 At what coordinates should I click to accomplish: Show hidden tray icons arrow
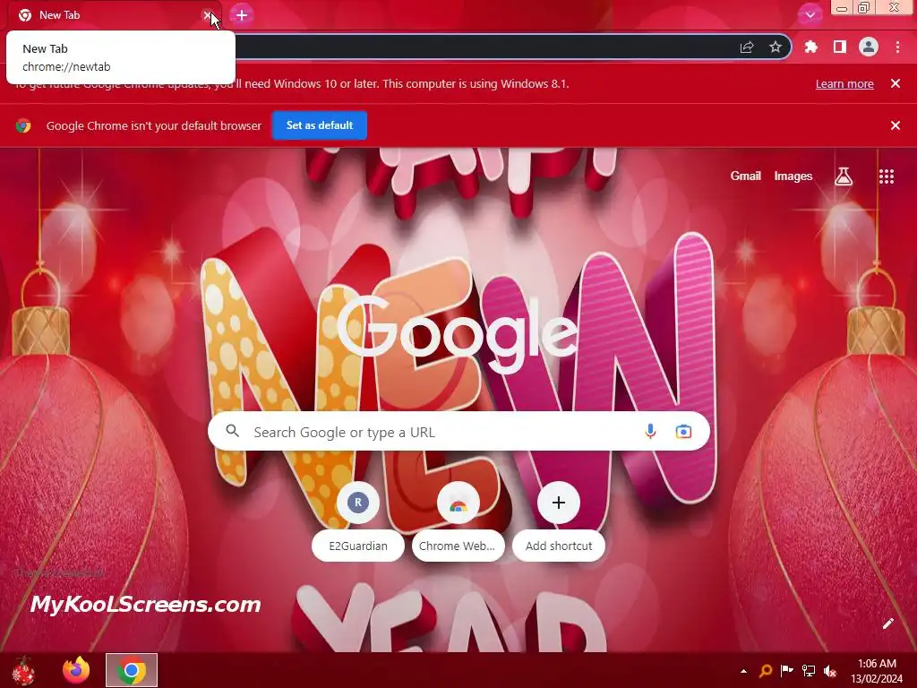tap(743, 671)
